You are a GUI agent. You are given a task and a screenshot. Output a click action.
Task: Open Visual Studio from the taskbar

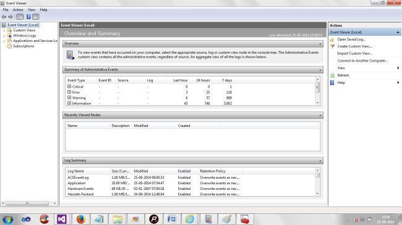61,219
